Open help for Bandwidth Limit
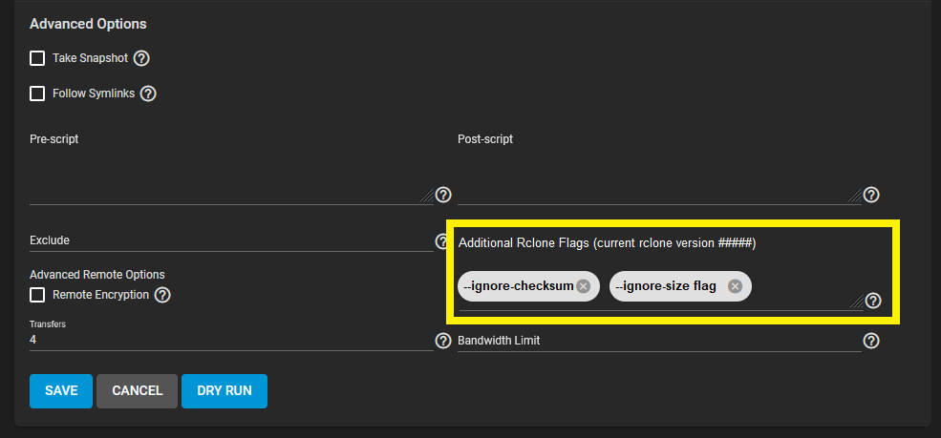The width and height of the screenshot is (941, 438). [x=871, y=341]
